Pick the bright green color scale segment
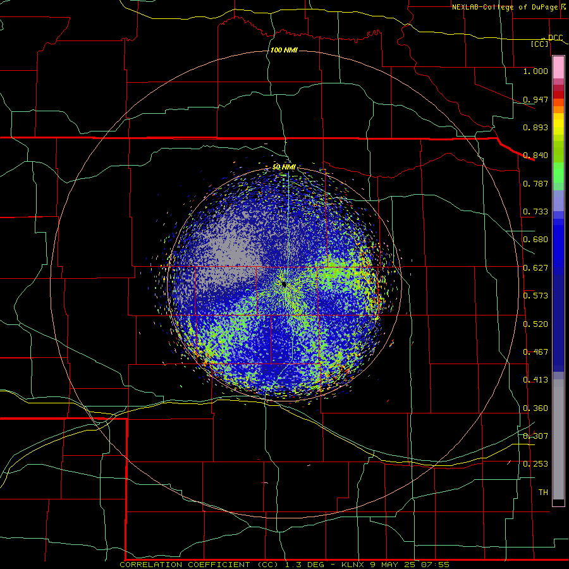 [x=558, y=173]
